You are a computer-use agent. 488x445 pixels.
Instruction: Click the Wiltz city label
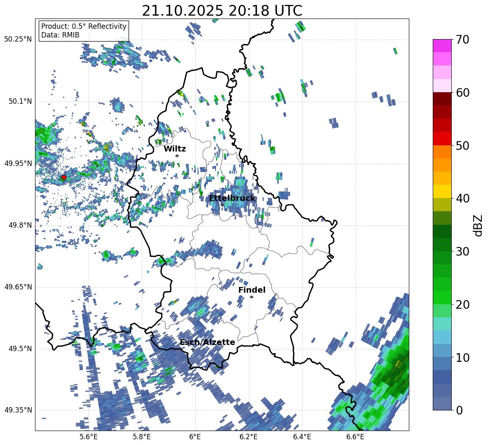(x=175, y=149)
